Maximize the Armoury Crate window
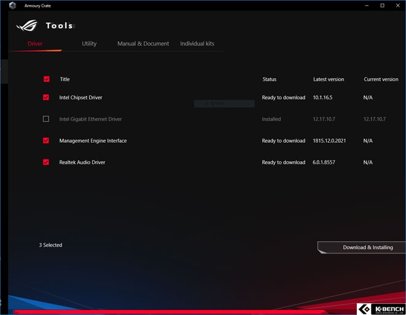 coord(382,6)
